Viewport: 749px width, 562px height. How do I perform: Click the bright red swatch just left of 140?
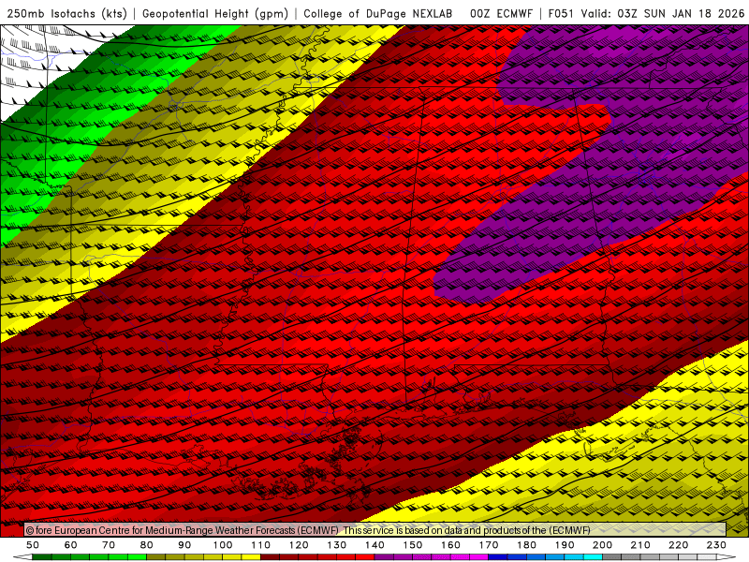[x=365, y=557]
